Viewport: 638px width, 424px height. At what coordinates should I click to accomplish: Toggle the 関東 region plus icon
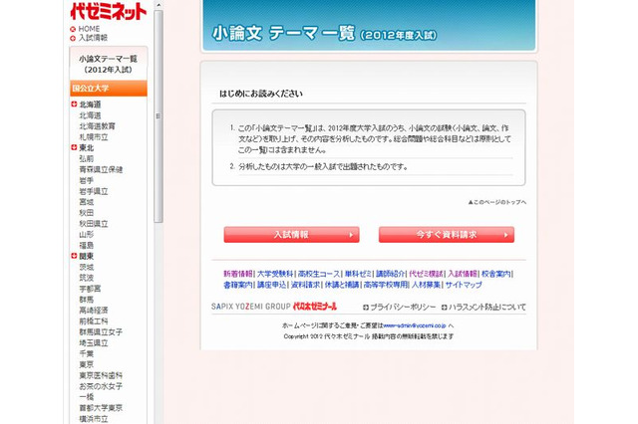[x=74, y=256]
